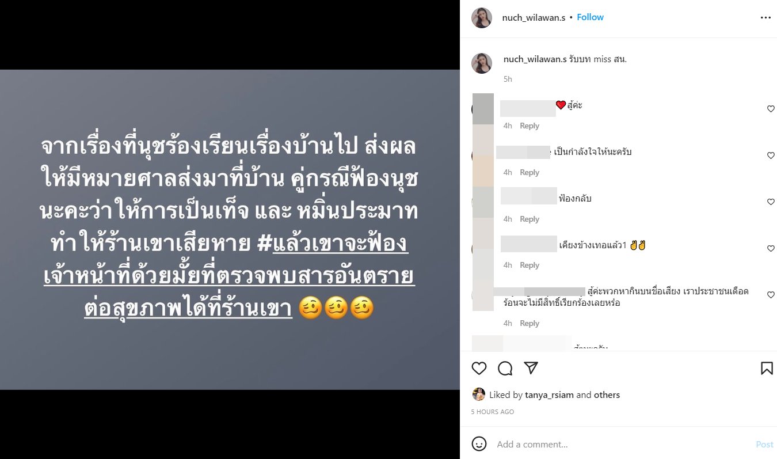The height and width of the screenshot is (459, 777).
Task: Like the comment saying ฟ้องกลับ
Action: tap(771, 202)
